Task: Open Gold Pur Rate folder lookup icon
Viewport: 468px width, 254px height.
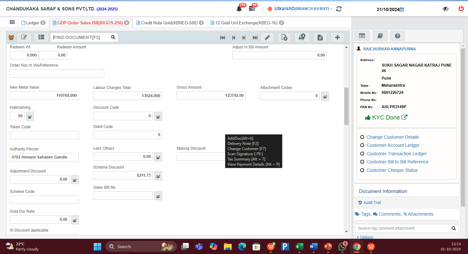Action: (x=75, y=220)
